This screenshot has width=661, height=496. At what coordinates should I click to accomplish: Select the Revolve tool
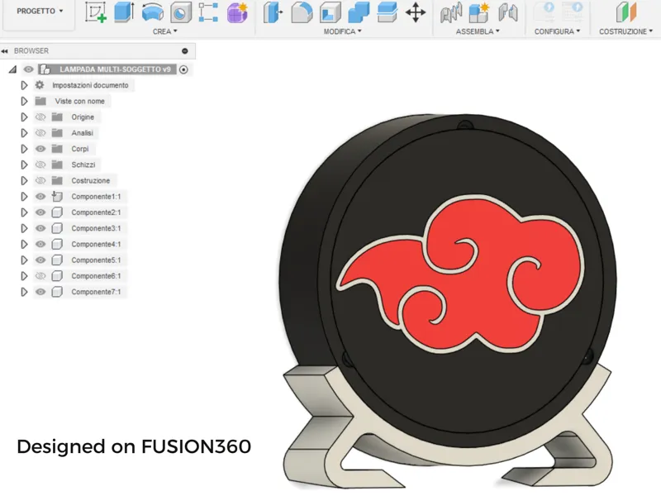pyautogui.click(x=153, y=12)
